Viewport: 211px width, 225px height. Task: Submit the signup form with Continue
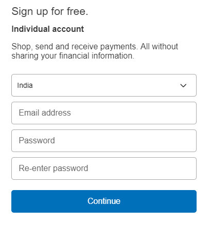(104, 201)
